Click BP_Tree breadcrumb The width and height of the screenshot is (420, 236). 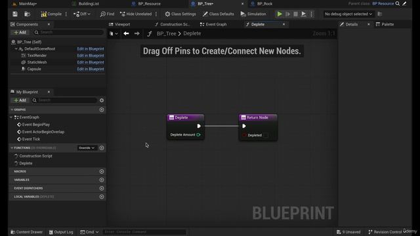[x=166, y=33]
